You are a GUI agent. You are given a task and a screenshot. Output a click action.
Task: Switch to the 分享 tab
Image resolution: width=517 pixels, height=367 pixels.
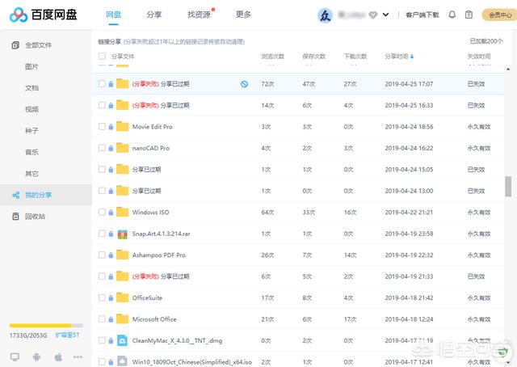tap(154, 15)
